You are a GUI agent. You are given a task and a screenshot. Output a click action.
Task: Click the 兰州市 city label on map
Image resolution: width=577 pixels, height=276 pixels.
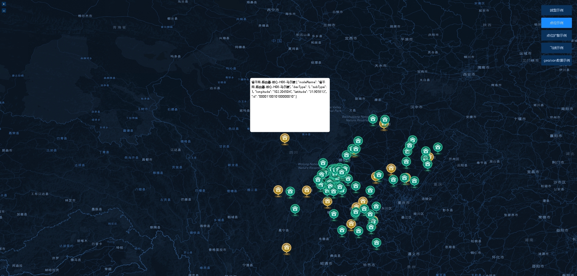coord(329,25)
